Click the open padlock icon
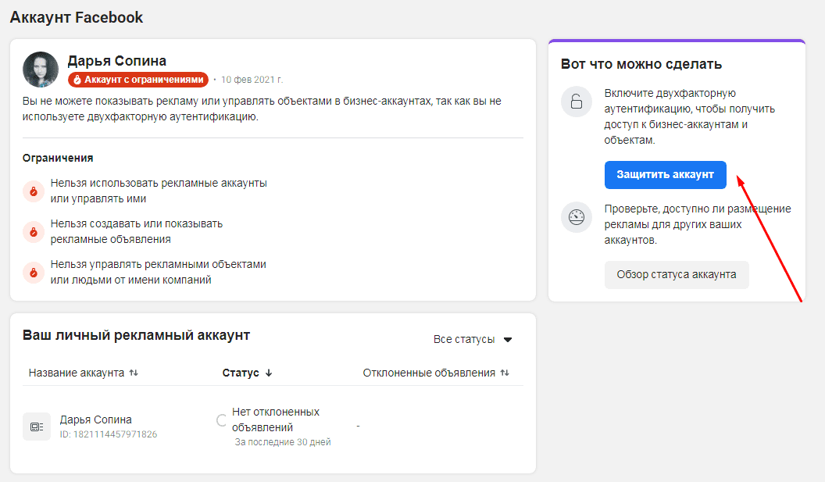The height and width of the screenshot is (482, 825). coord(577,102)
